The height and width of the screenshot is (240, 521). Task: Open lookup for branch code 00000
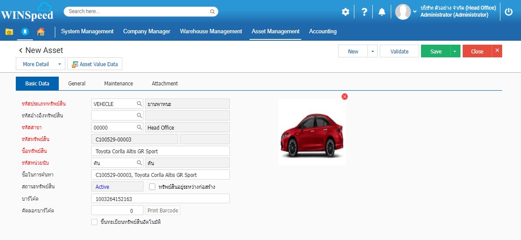pyautogui.click(x=139, y=127)
